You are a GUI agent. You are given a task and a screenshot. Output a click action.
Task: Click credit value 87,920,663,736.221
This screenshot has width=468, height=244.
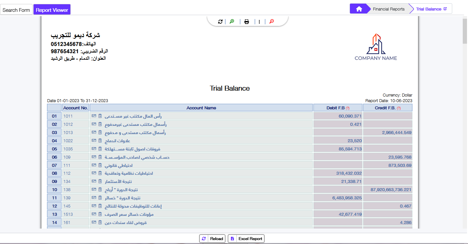click(x=391, y=189)
